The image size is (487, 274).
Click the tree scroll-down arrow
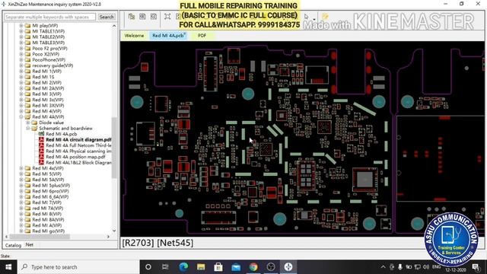(x=114, y=231)
